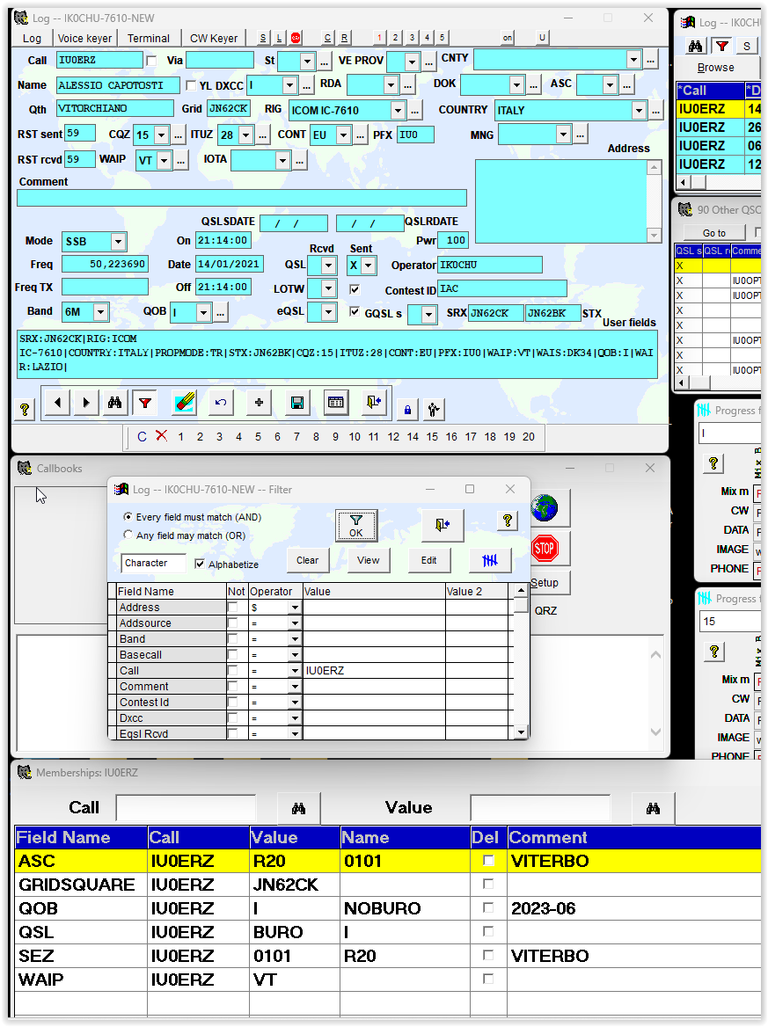768x1027 pixels.
Task: Click the red X delete icon
Action: [161, 435]
